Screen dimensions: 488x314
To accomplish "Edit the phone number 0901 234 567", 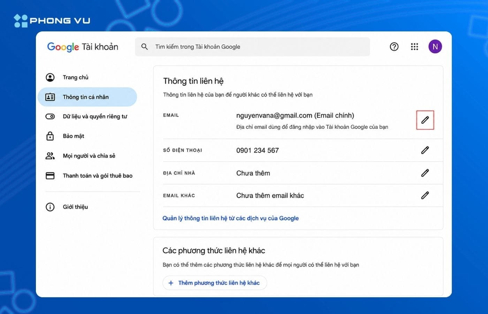I will [425, 150].
